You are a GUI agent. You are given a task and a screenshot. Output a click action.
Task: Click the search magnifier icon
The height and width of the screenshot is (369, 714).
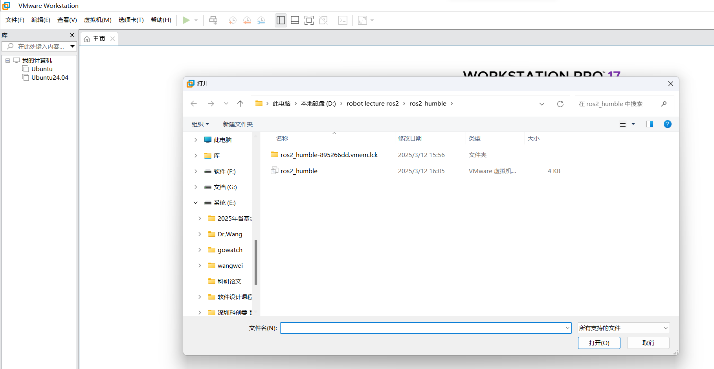point(664,104)
